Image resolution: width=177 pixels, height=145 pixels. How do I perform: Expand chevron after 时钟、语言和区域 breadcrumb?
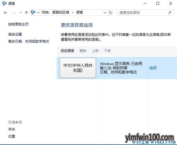pos(72,12)
